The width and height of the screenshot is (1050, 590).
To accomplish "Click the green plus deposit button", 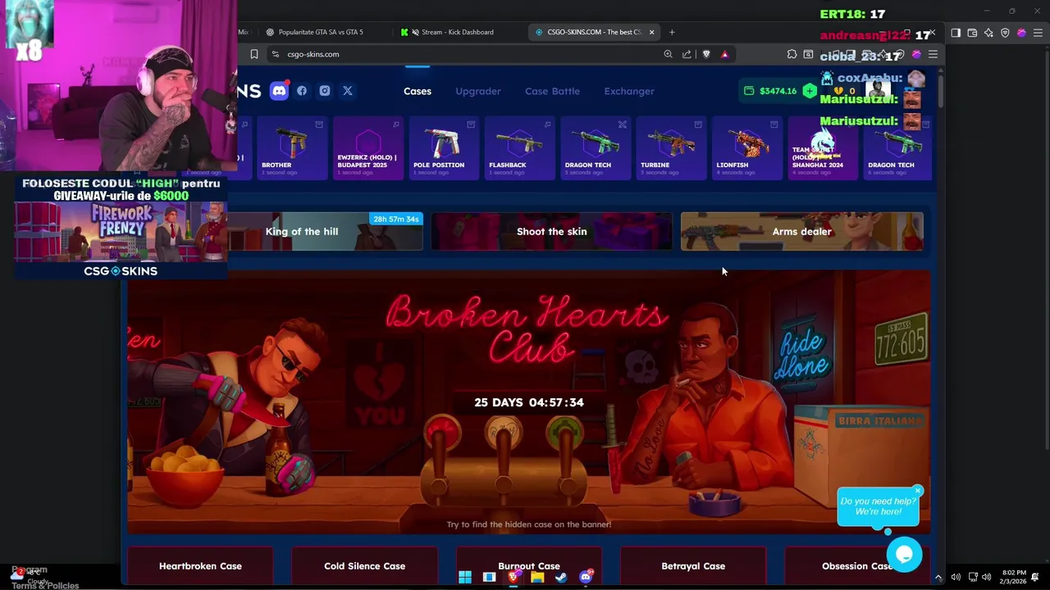I will click(810, 91).
